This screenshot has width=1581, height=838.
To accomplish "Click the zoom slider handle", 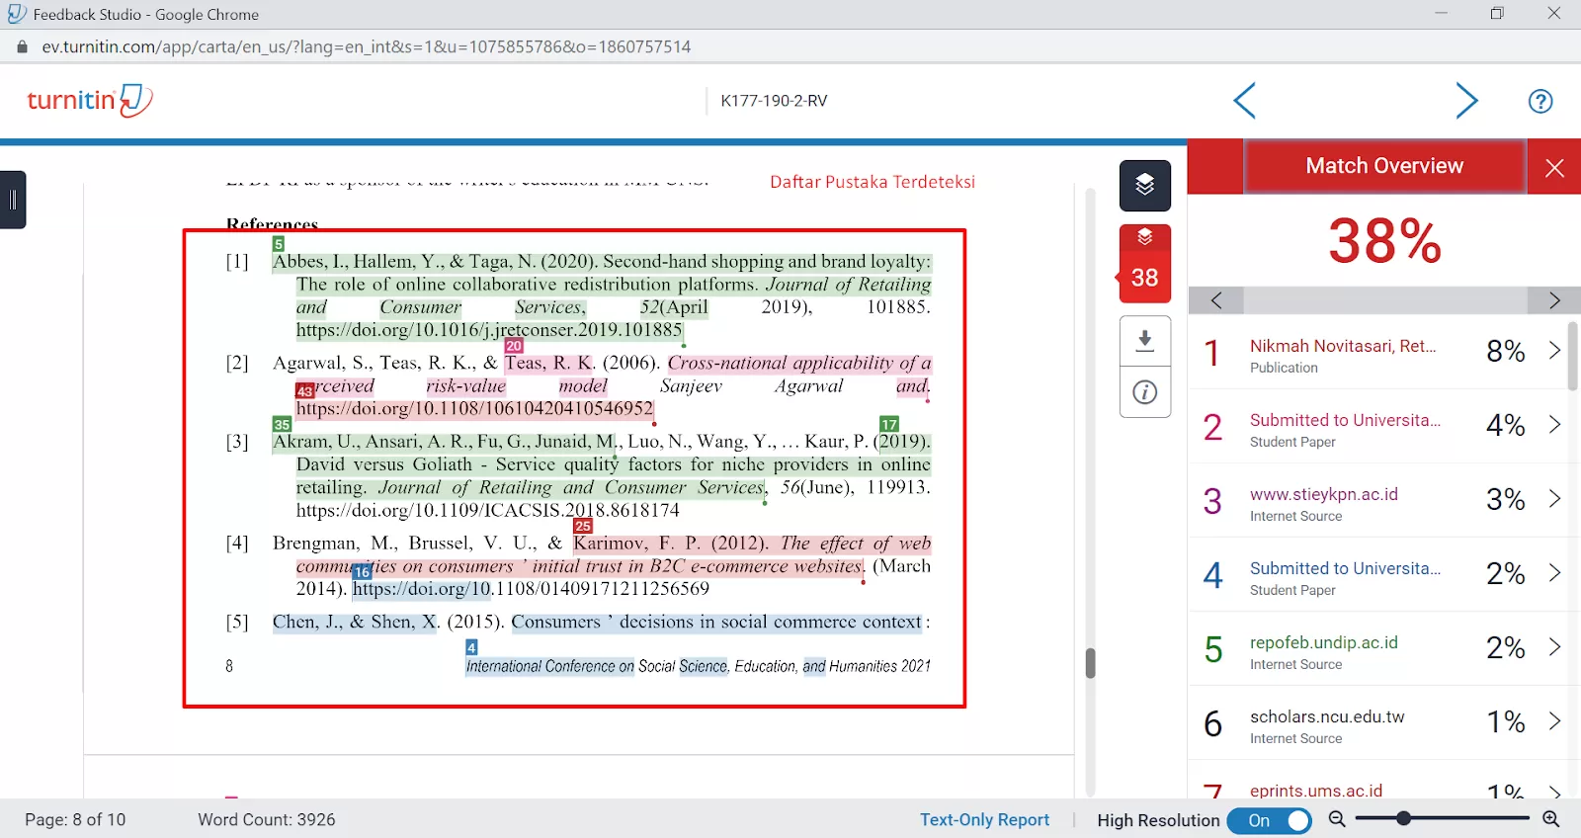I will [x=1402, y=818].
